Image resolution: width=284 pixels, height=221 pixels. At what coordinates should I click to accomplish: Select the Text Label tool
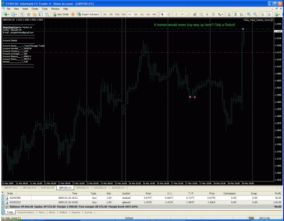tap(214, 14)
